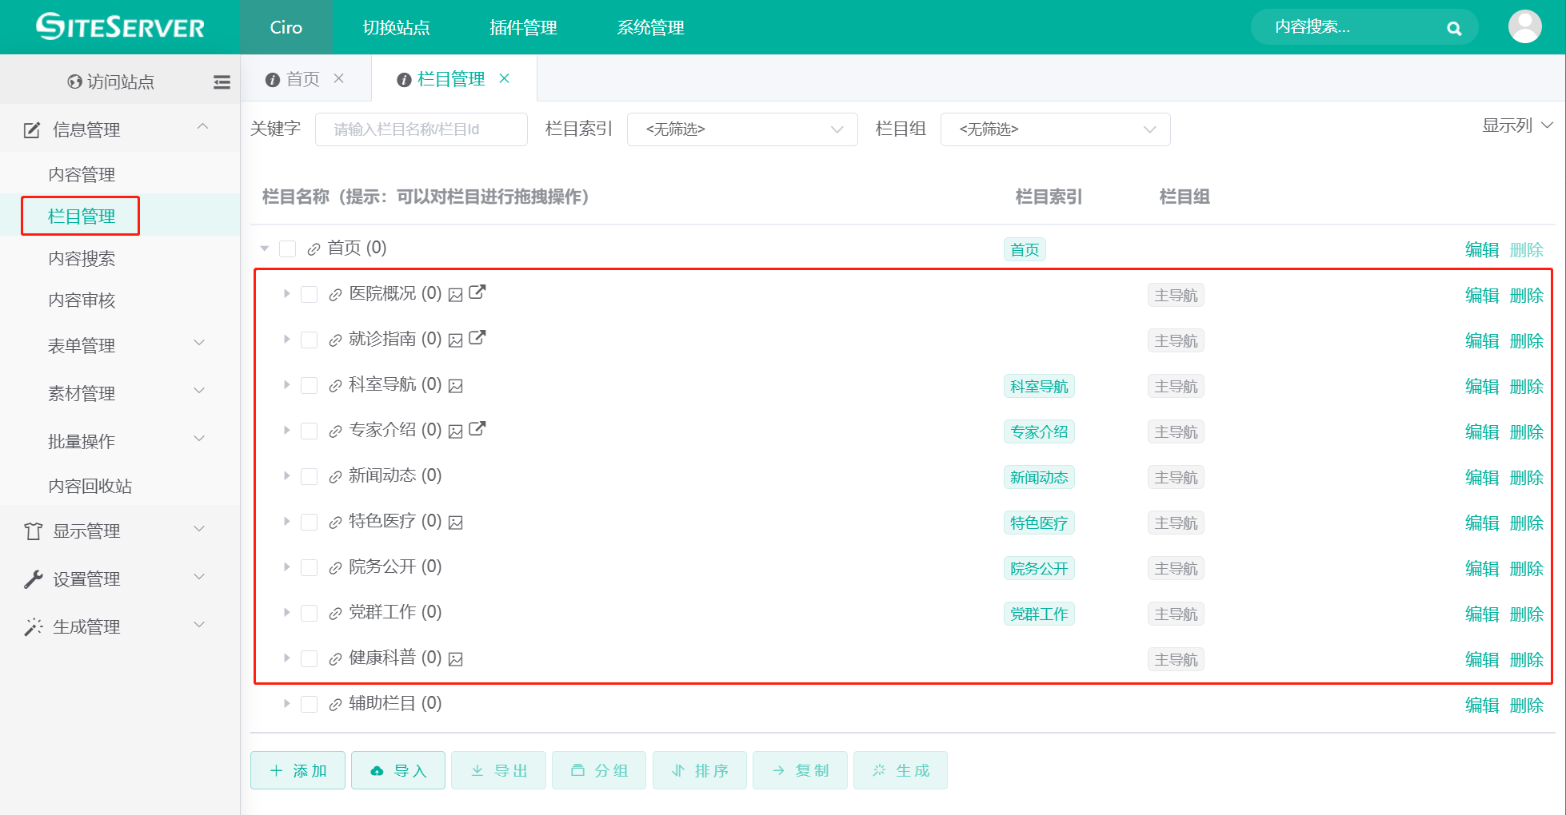Click the chain link icon next to 首页
1566x815 pixels.
point(313,248)
